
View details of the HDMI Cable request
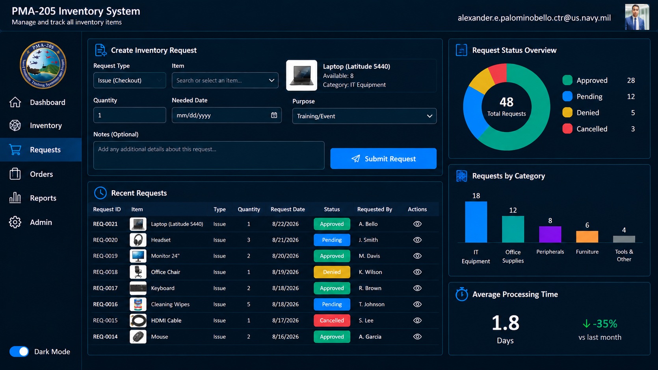[417, 320]
